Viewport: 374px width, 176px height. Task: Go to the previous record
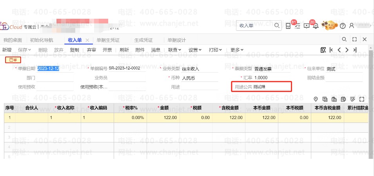point(339,50)
